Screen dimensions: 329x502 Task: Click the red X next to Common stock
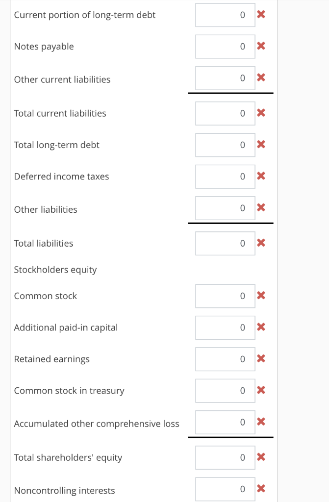261,296
